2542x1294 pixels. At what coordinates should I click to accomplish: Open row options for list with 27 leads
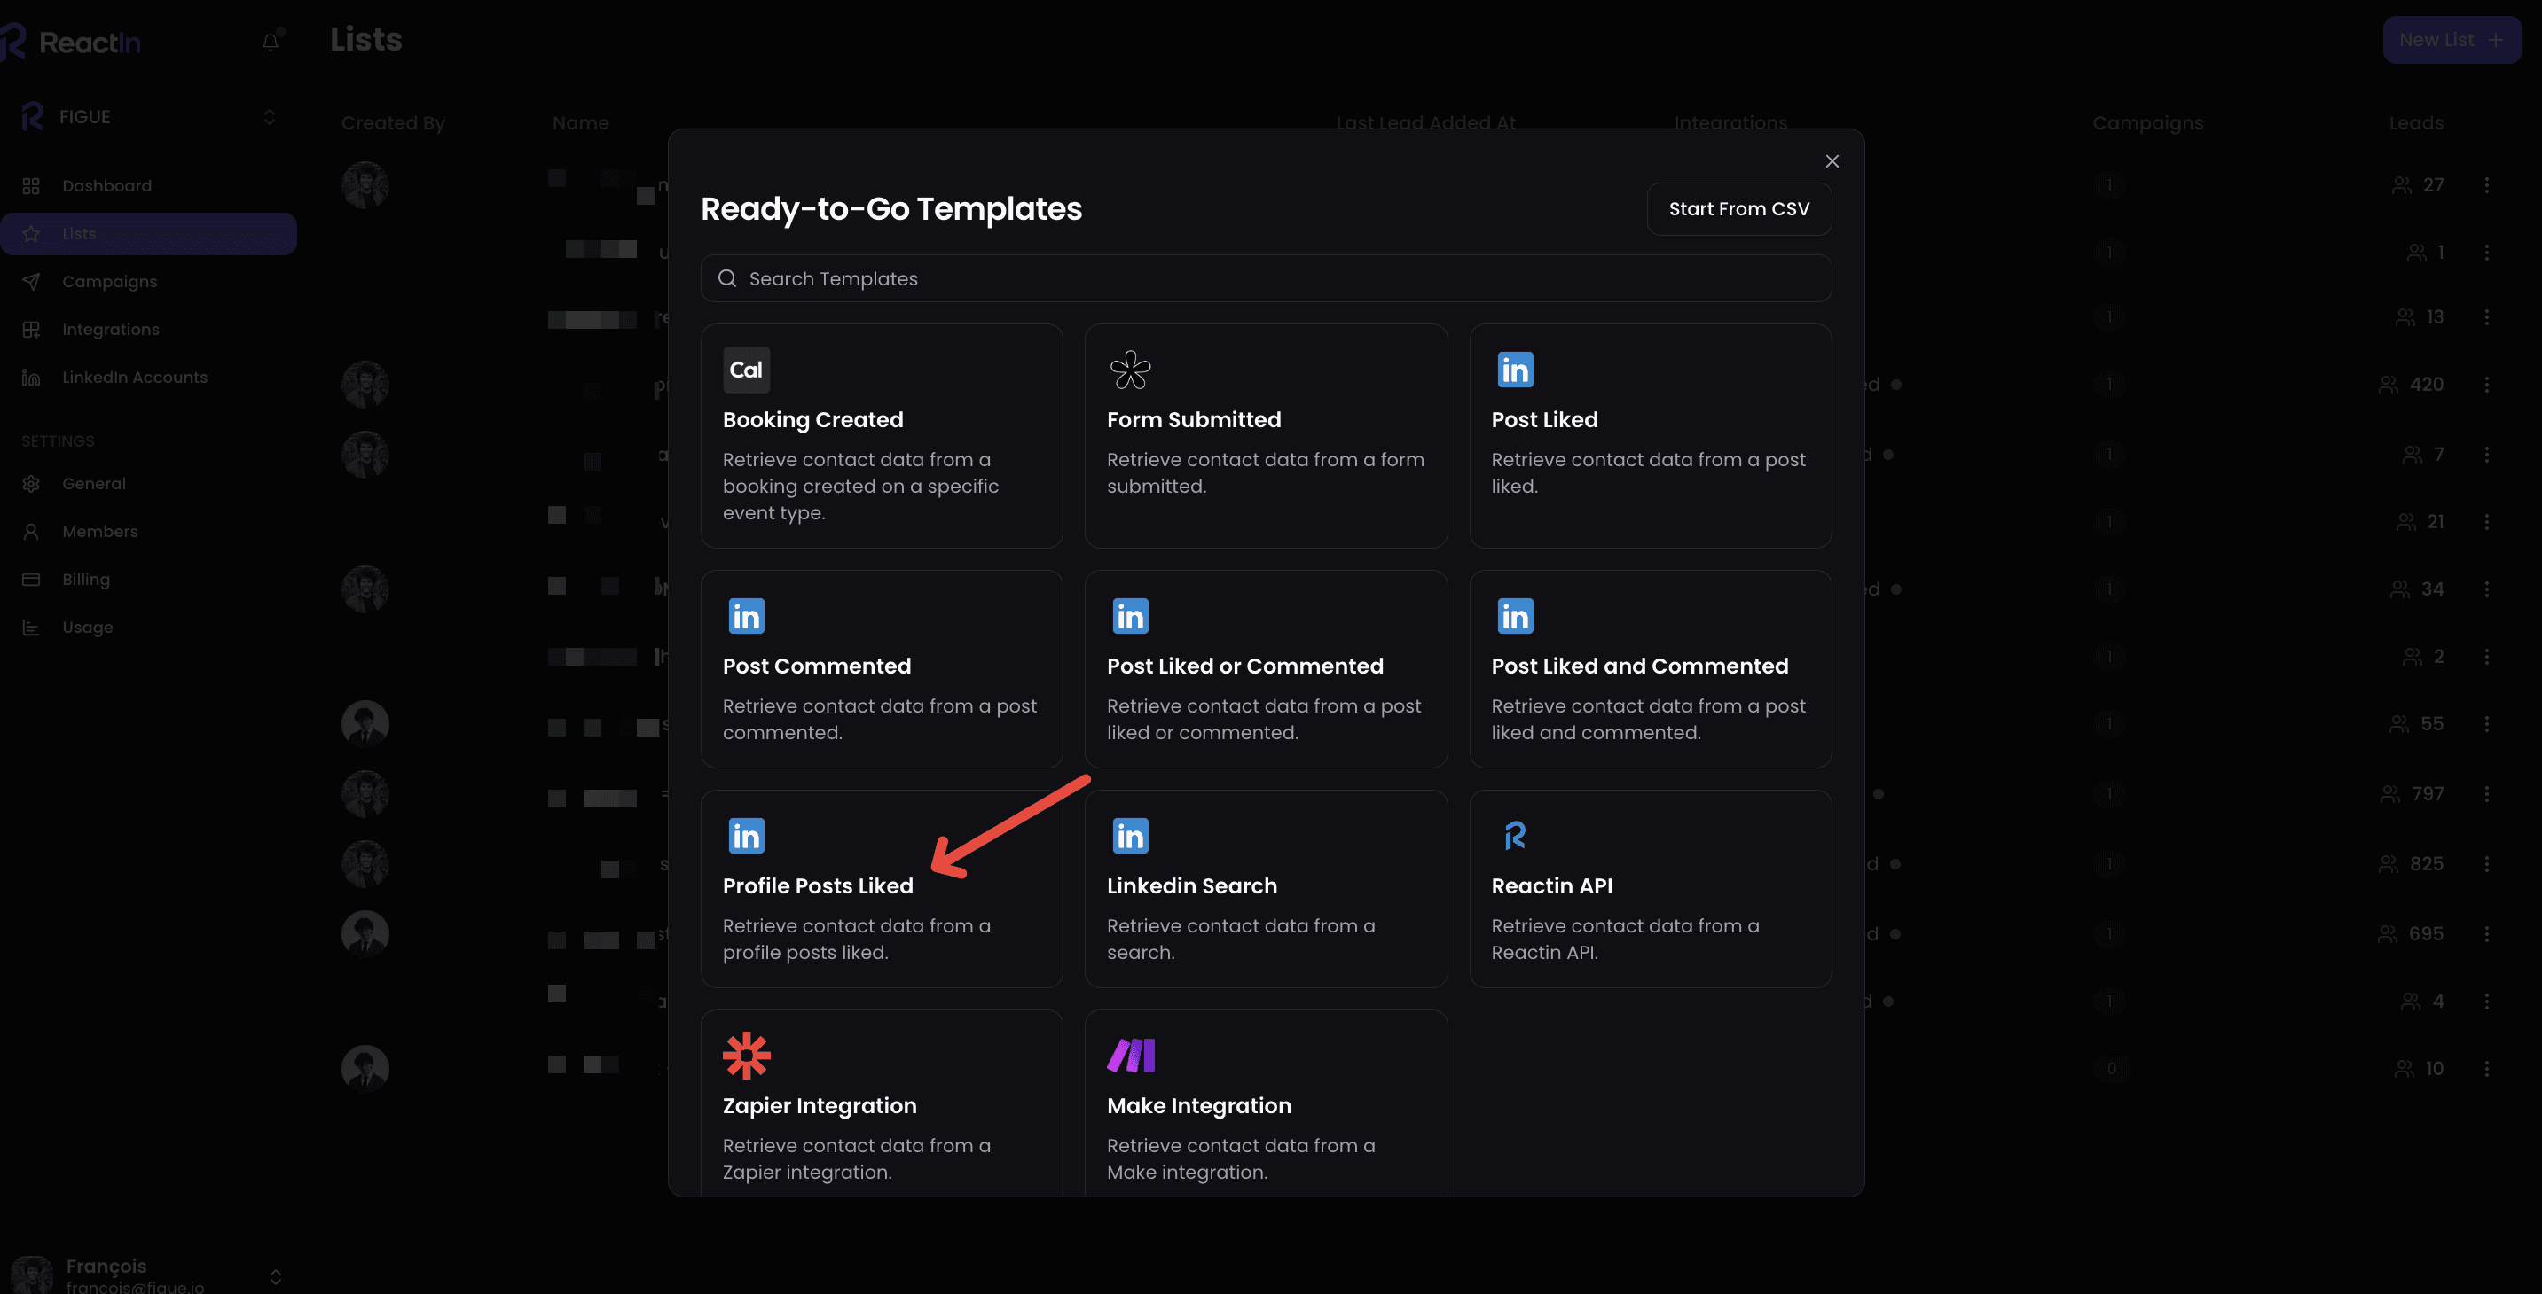2486,185
